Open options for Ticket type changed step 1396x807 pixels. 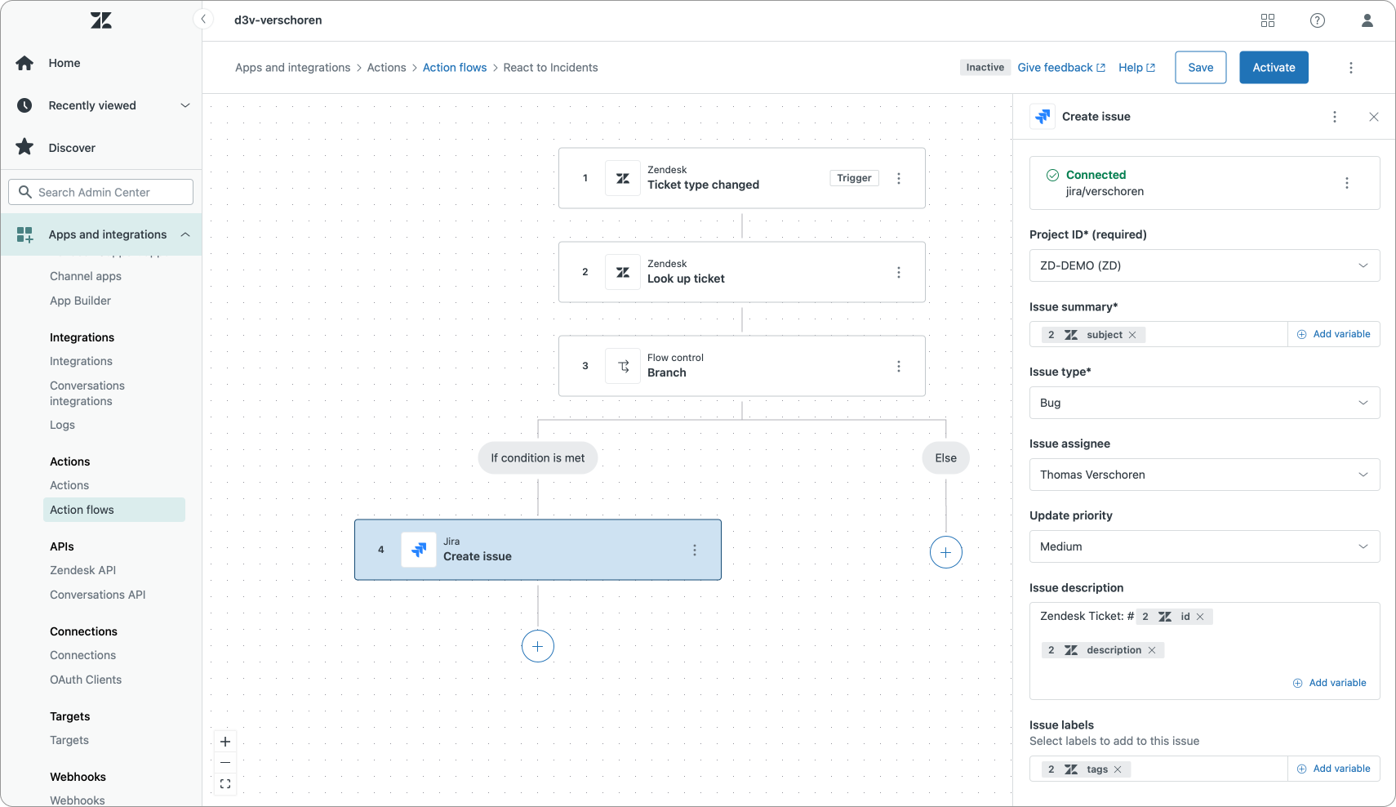click(899, 178)
